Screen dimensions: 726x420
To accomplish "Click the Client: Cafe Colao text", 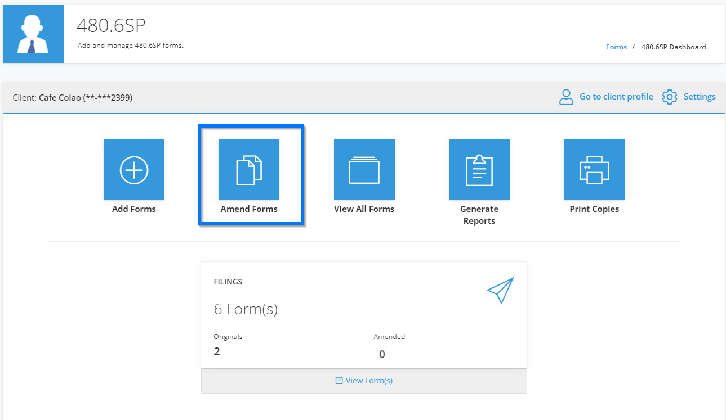I will pos(73,98).
